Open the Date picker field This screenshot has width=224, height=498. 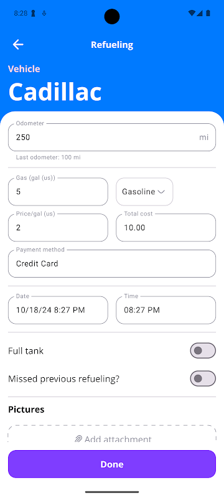[58, 310]
